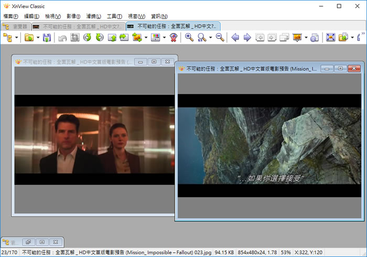
Task: Click the 53% zoom value in status bar
Action: (x=286, y=252)
